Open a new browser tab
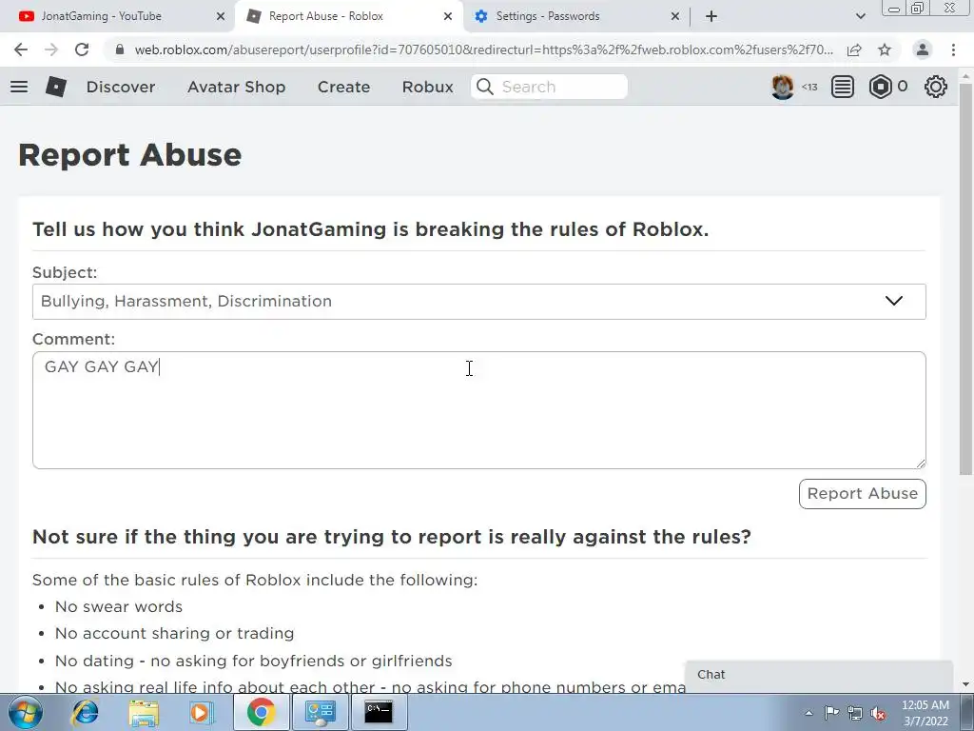The image size is (974, 731). pos(711,16)
